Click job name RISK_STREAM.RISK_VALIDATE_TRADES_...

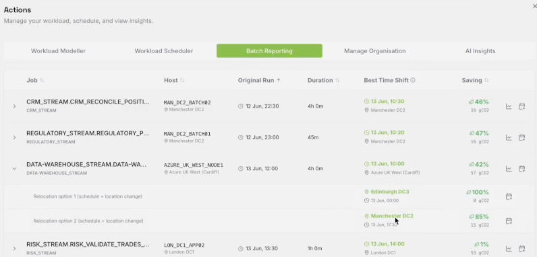88,244
